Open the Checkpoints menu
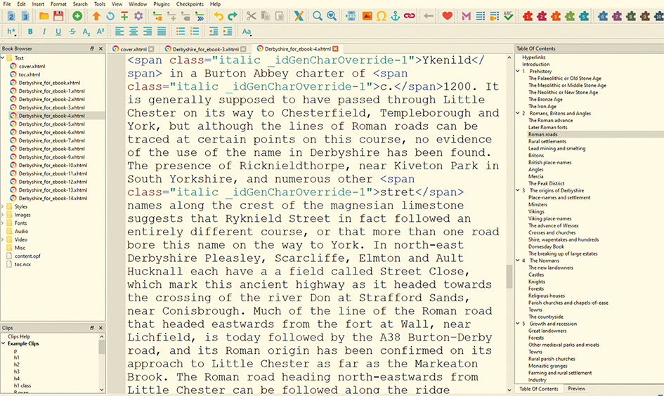Screen dimensions: 664x396 [x=189, y=4]
